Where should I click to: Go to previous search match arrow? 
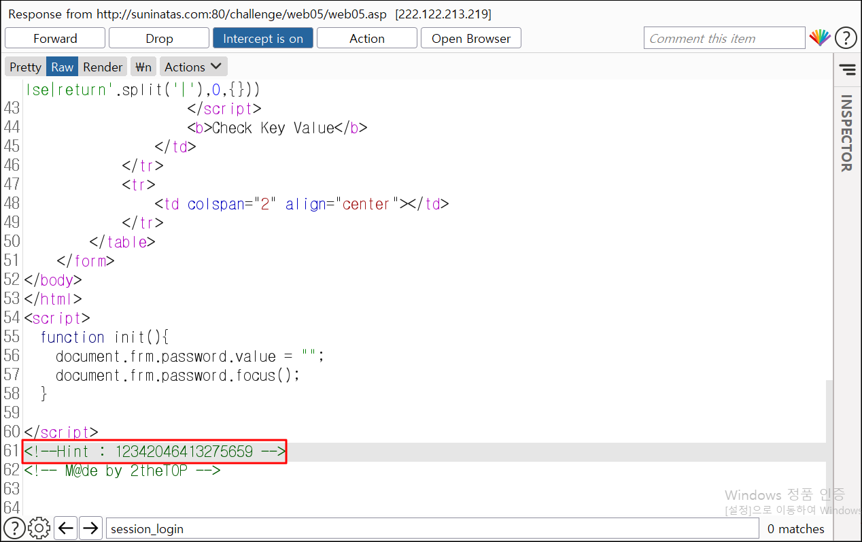[65, 528]
